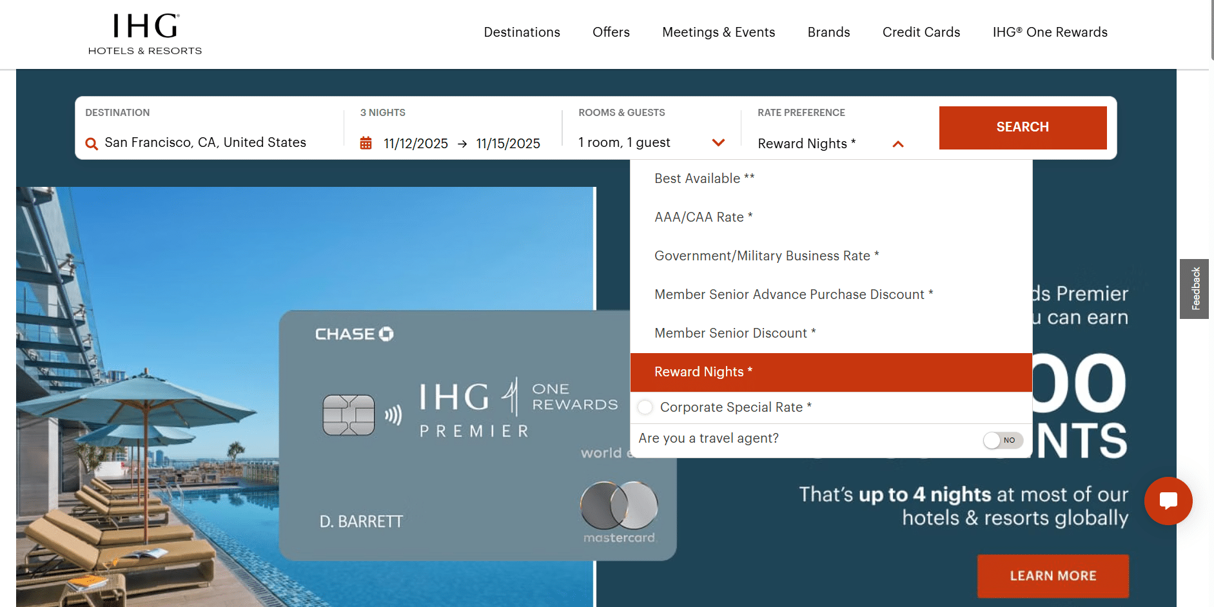Open the chat bubble button
This screenshot has width=1214, height=607.
coord(1168,501)
